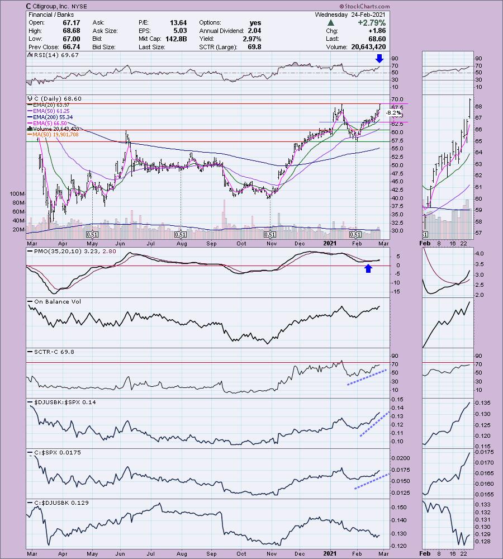Screen dimensions: 503x559
Task: Click the Financial / Banks sector label
Action: coord(51,15)
